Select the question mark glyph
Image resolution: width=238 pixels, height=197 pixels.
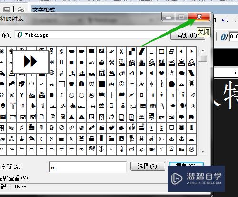pos(21,95)
